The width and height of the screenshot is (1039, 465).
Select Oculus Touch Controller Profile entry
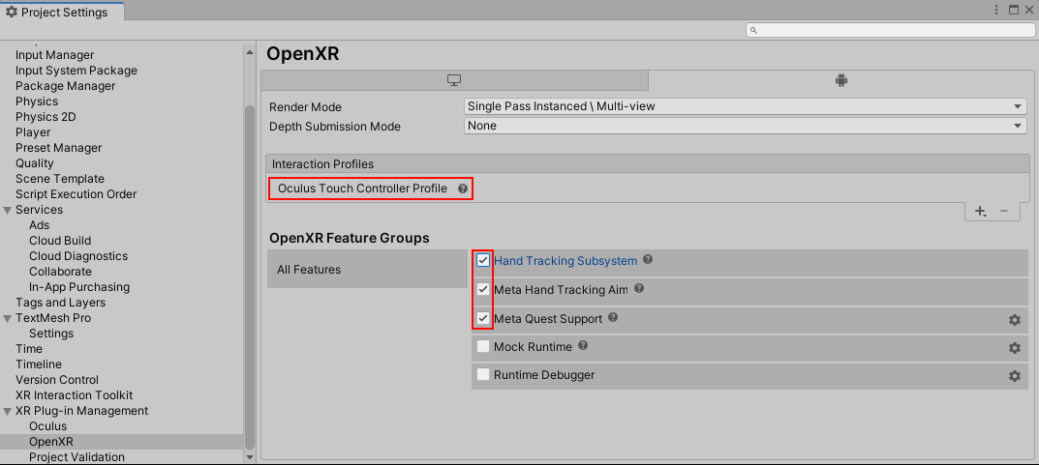coord(362,189)
